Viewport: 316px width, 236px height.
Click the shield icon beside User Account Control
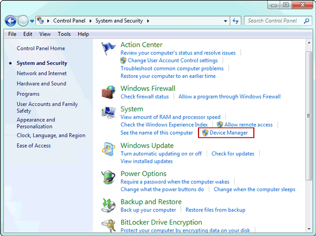123,61
